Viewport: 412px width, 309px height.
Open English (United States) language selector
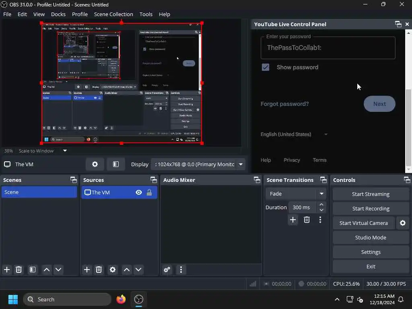coord(294,134)
